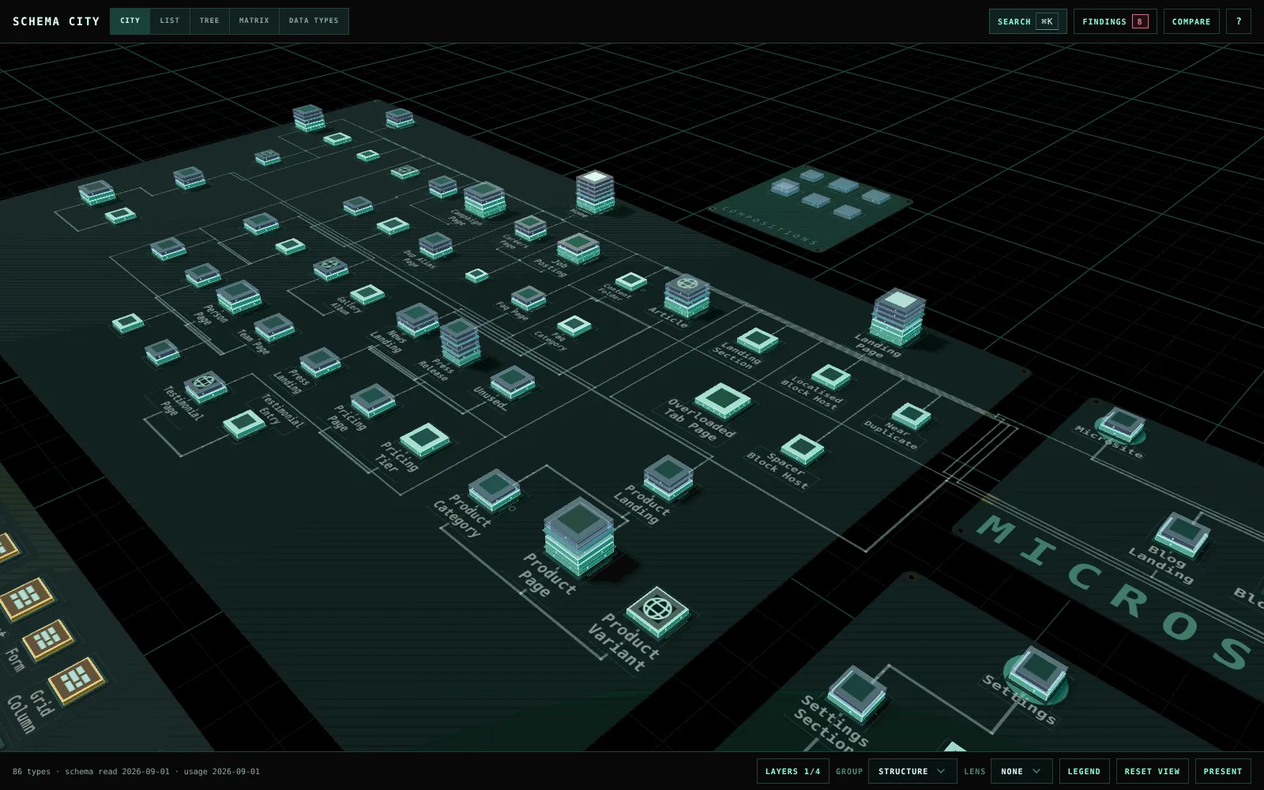Switch to the Tree view tab
This screenshot has width=1264, height=790.
pyautogui.click(x=209, y=21)
